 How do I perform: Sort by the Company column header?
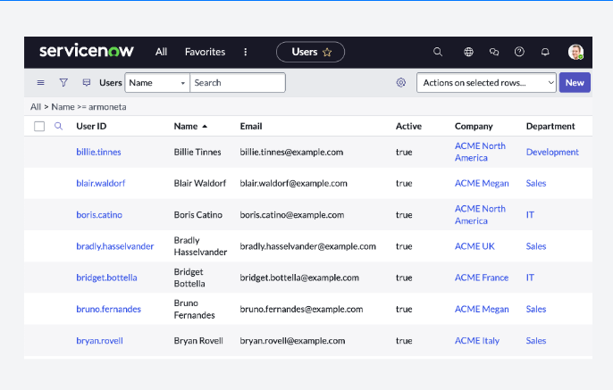474,126
